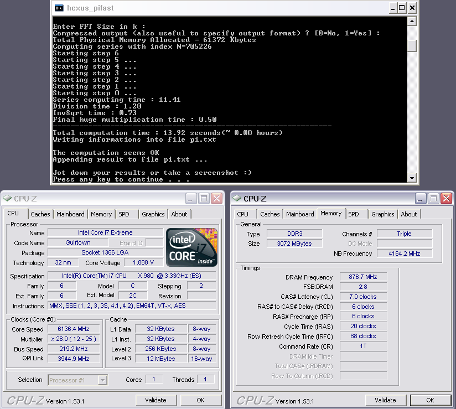Image resolution: width=456 pixels, height=409 pixels.
Task: Click the Technology value 32 nm
Action: click(x=63, y=262)
